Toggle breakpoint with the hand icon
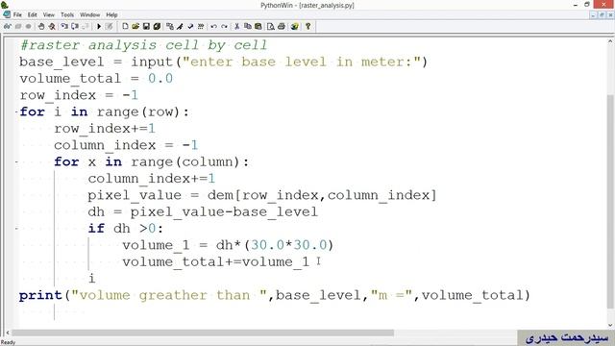615x346 pixels. point(41,26)
